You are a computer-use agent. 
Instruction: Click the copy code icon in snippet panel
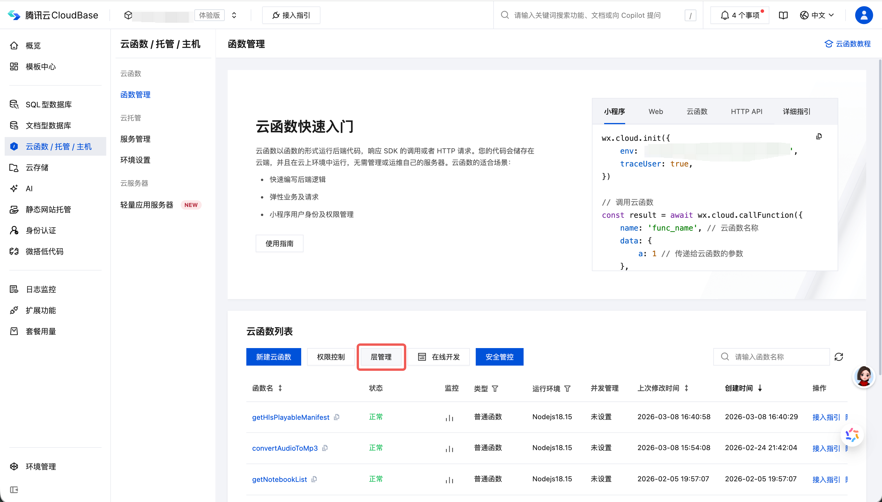[x=819, y=136]
